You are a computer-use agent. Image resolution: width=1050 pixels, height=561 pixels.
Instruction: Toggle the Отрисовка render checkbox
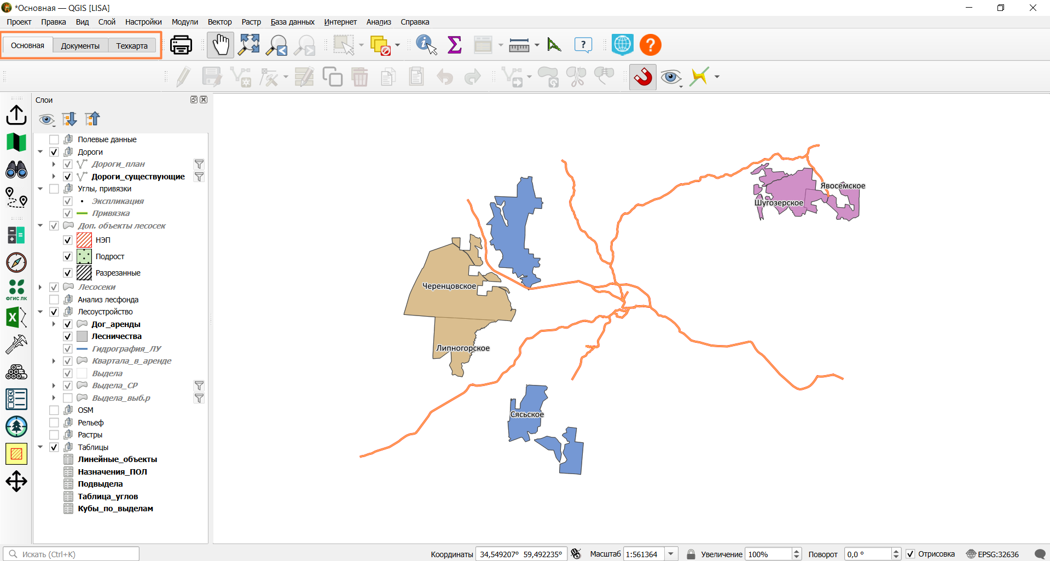pos(910,554)
